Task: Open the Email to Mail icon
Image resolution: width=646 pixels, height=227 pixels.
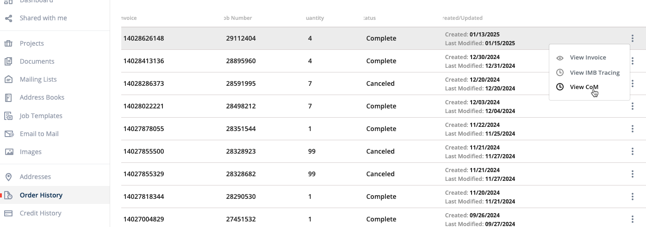Action: tap(9, 134)
